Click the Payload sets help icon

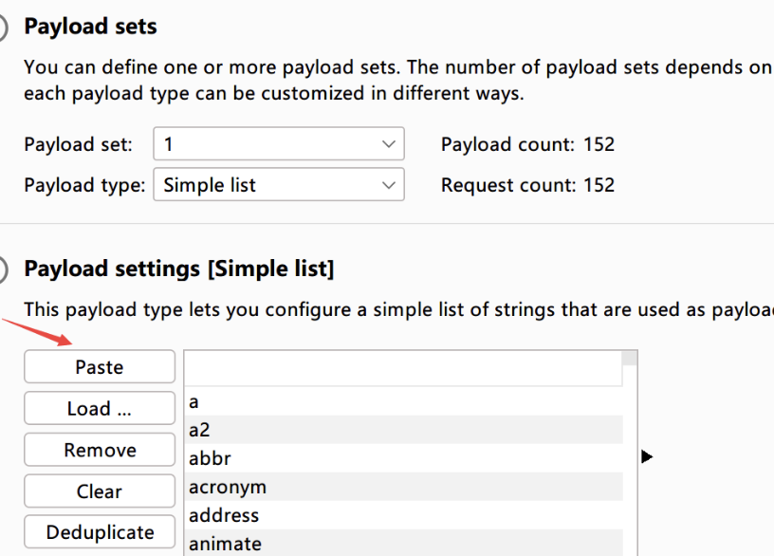pyautogui.click(x=3, y=28)
